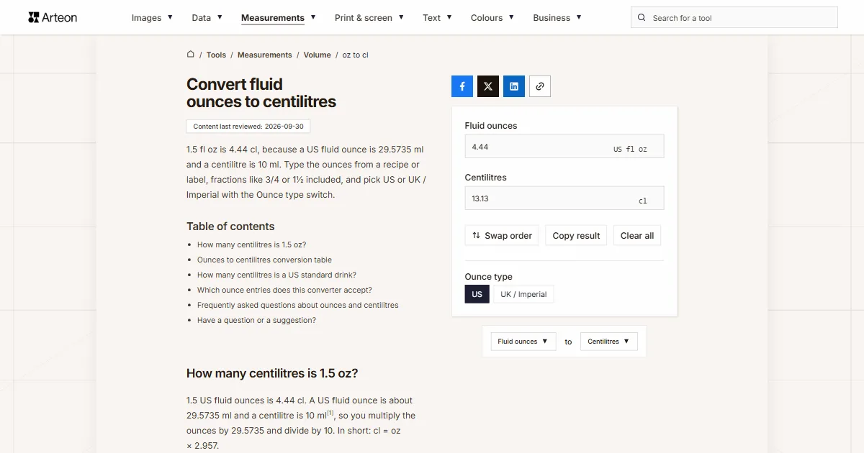
Task: Jump to 'Have a question or a suggestion?'
Action: pos(256,320)
